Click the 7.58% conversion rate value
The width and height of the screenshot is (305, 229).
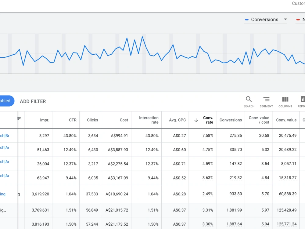click(208, 136)
